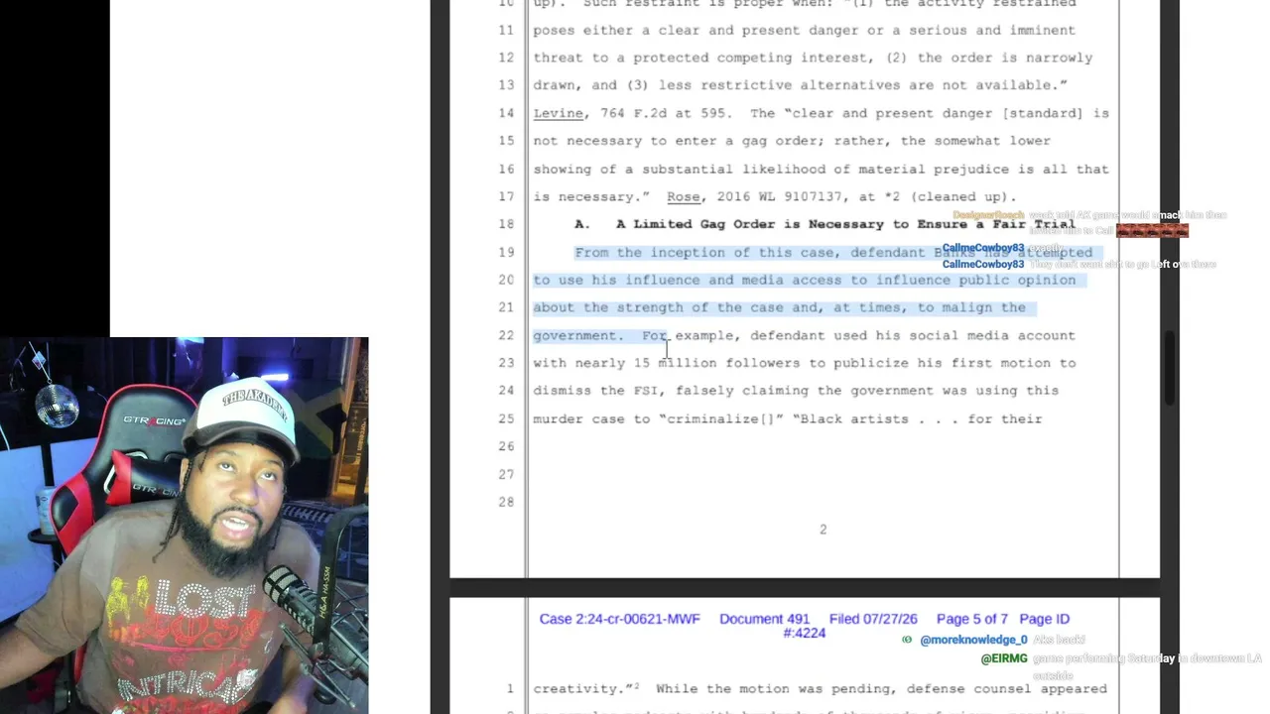This screenshot has height=714, width=1270.
Task: Click line 'drawn, and (3) less restrictive alternatives'
Action: (x=801, y=85)
